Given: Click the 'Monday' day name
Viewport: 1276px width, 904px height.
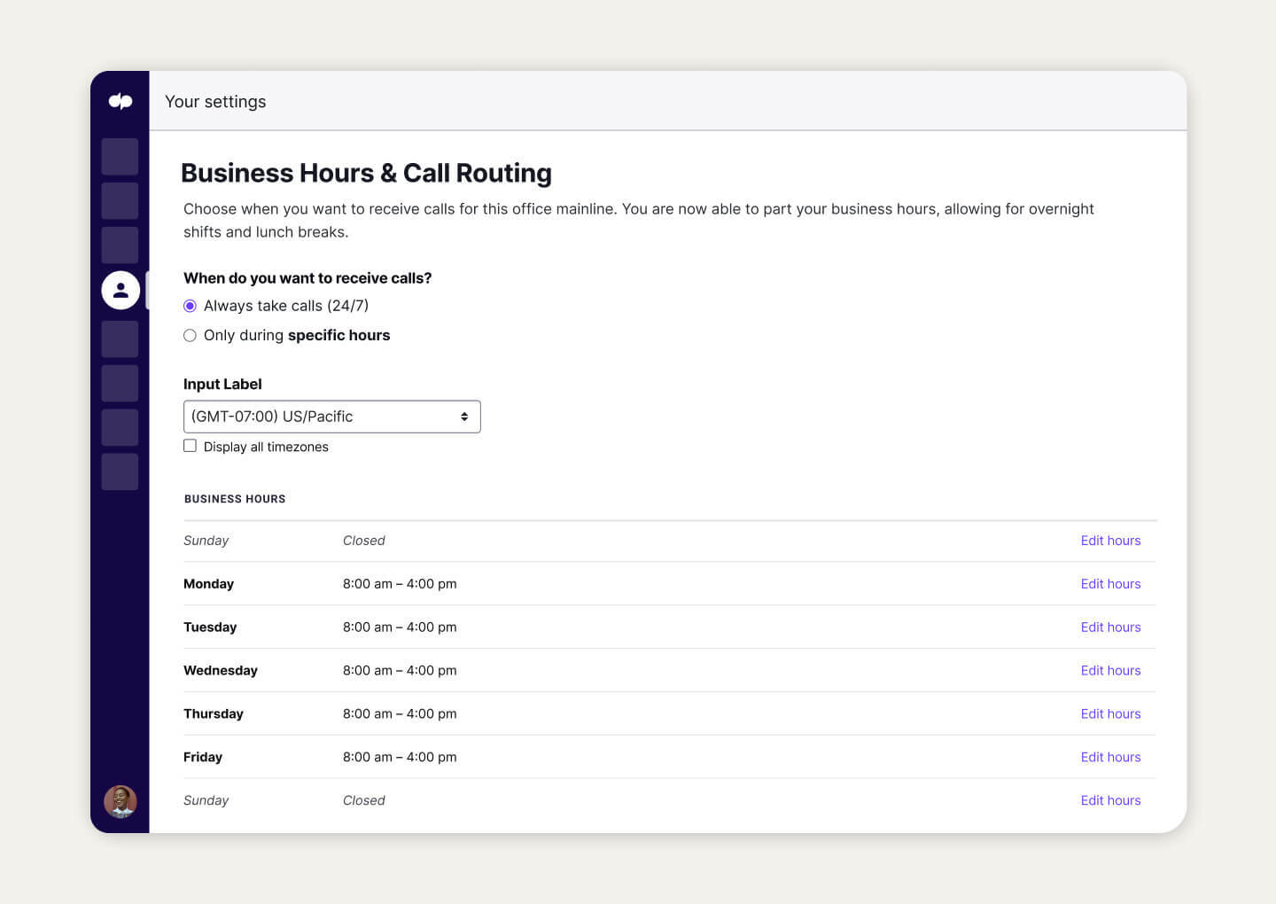Looking at the screenshot, I should pyautogui.click(x=208, y=584).
